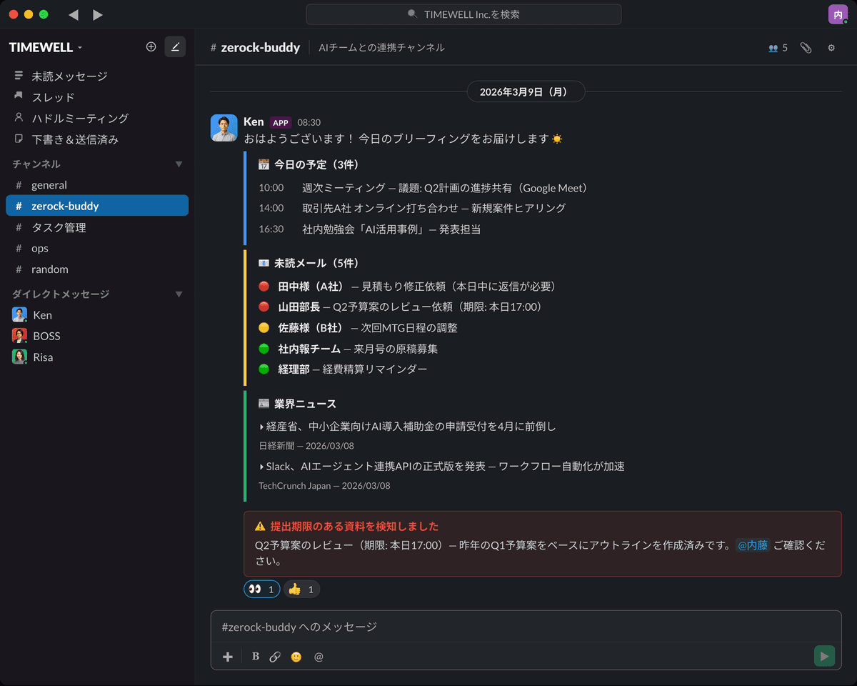Viewport: 857px width, 686px height.
Task: Toggle the 👀 reaction on Ken's message
Action: pyautogui.click(x=261, y=589)
